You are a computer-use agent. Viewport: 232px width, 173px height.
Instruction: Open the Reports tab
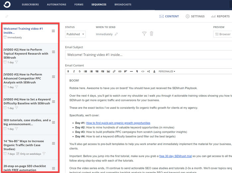tap(220, 16)
